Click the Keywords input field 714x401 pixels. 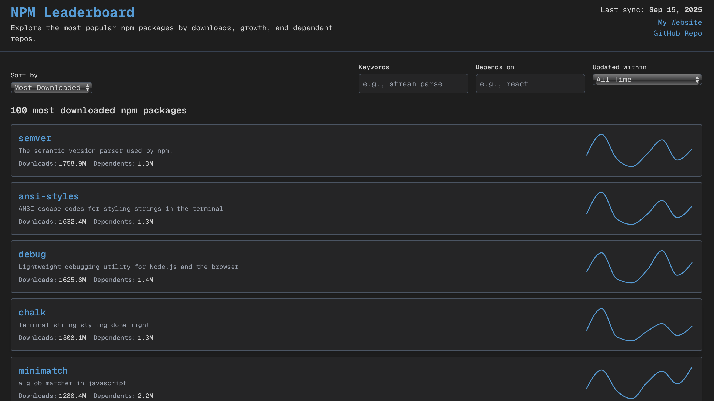(x=413, y=84)
